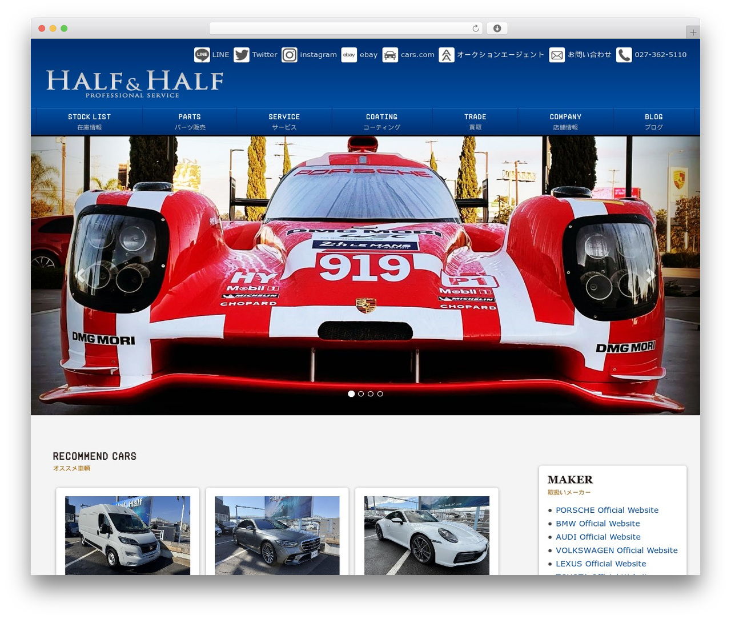731x619 pixels.
Task: Open the white van thumbnail
Action: tap(128, 536)
